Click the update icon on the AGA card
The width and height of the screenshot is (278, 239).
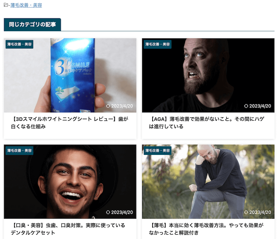(x=246, y=106)
